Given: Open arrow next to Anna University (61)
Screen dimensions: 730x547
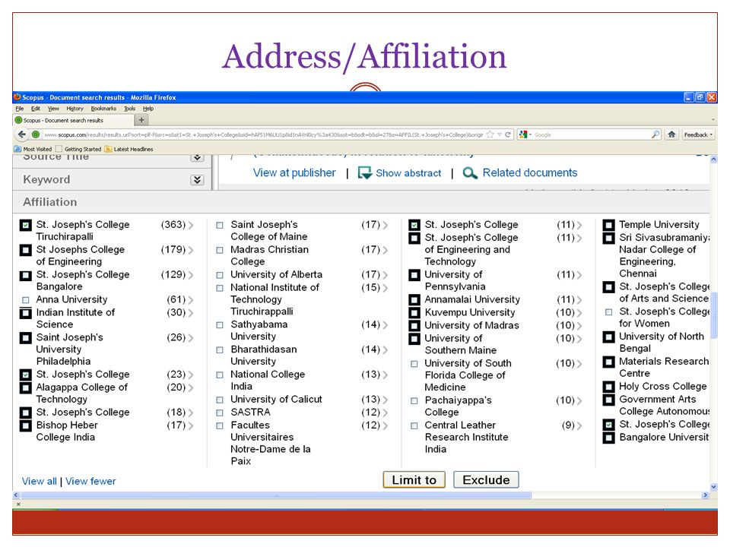Looking at the screenshot, I should [190, 300].
